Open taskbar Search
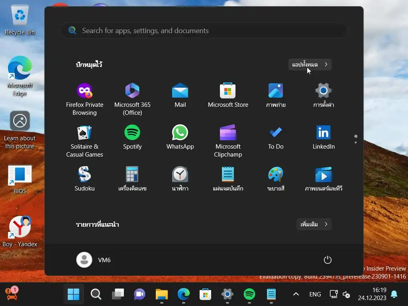The image size is (408, 306). pyautogui.click(x=96, y=294)
